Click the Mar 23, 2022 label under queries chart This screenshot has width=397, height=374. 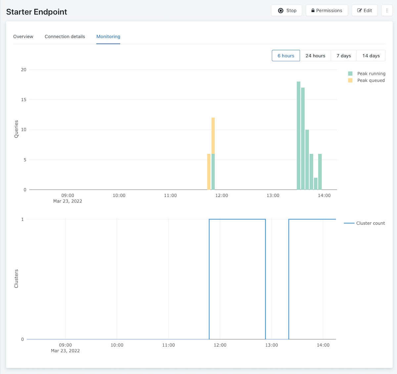[67, 201]
